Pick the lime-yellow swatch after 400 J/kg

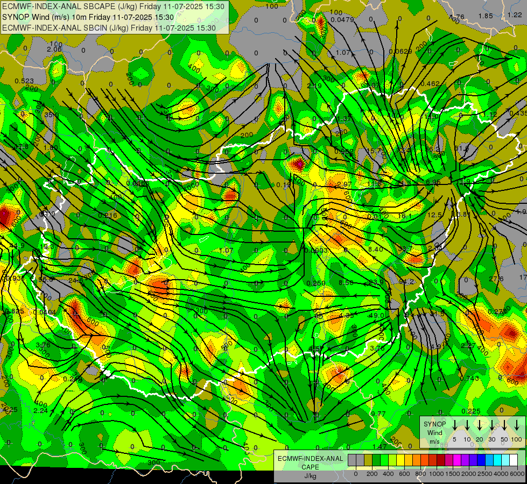tap(392, 460)
